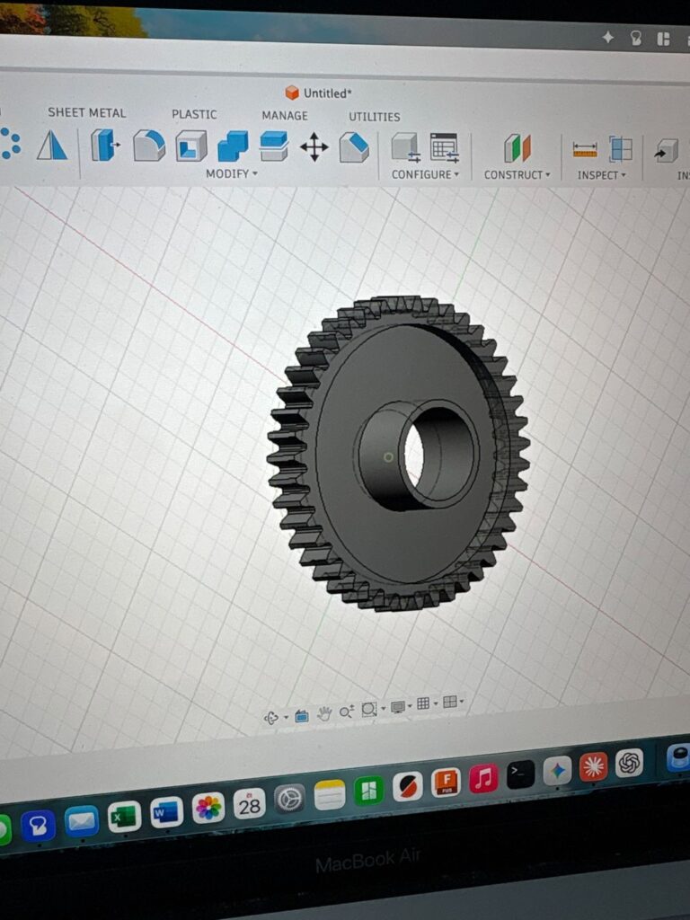Open Fusion app in the Dock
The height and width of the screenshot is (920, 690).
(447, 783)
